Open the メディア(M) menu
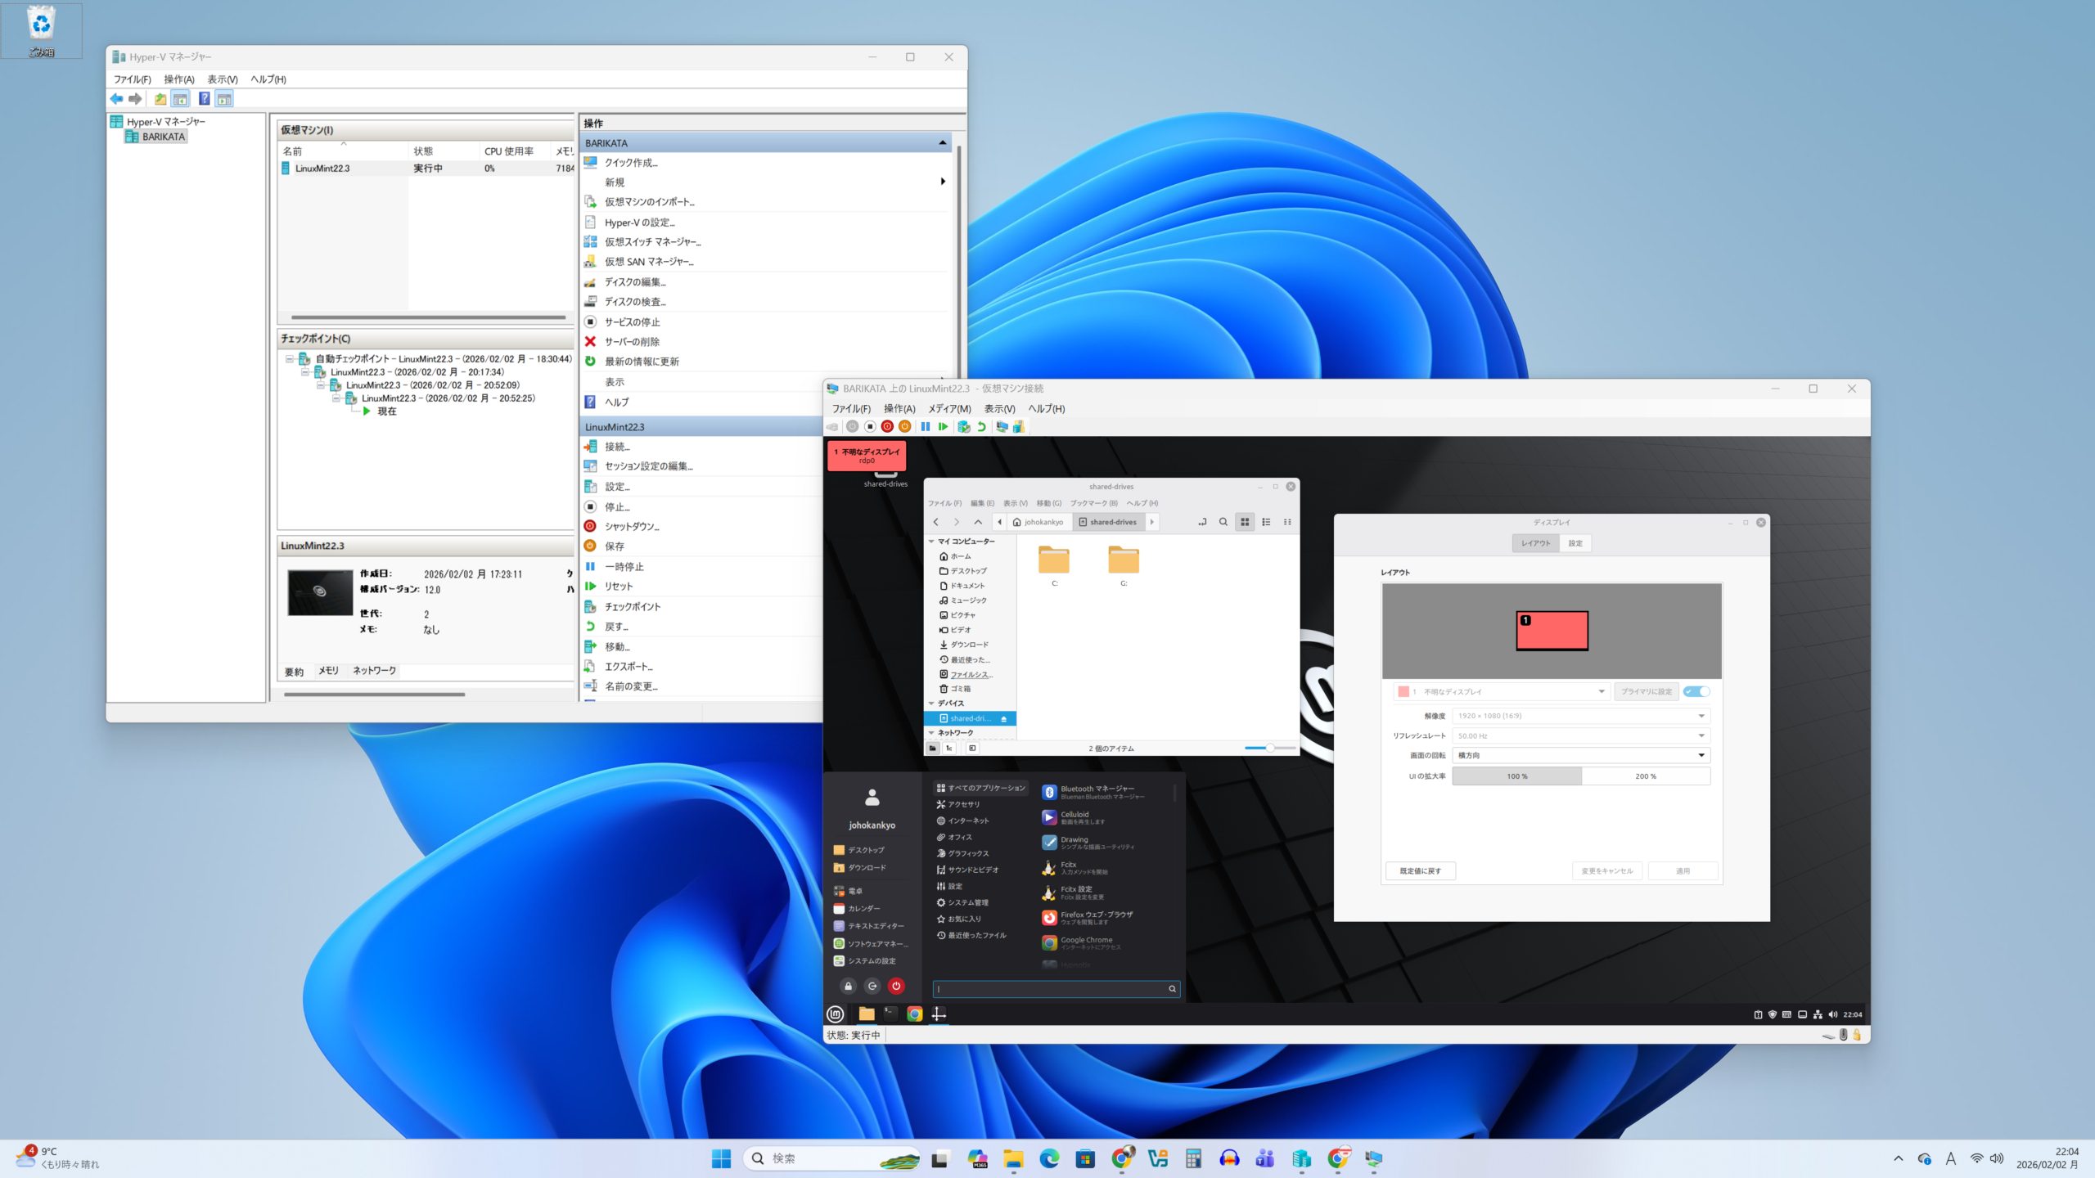This screenshot has width=2095, height=1178. pyautogui.click(x=948, y=408)
